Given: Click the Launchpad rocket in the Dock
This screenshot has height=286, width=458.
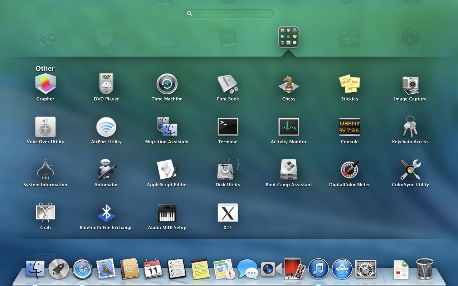Looking at the screenshot, I should coord(59,269).
